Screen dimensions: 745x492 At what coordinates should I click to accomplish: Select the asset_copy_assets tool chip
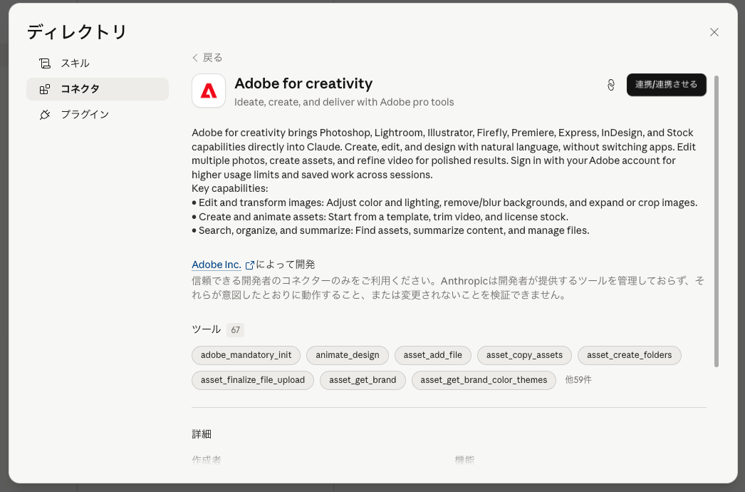point(524,355)
